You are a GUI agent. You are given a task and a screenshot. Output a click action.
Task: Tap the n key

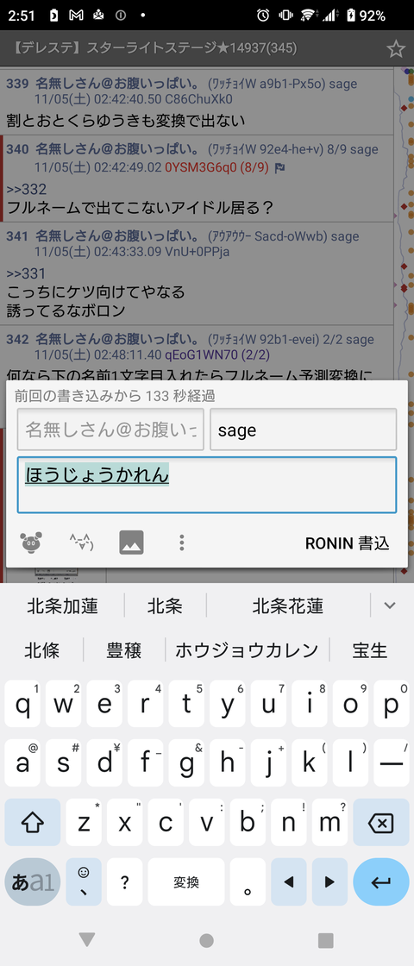point(289,822)
